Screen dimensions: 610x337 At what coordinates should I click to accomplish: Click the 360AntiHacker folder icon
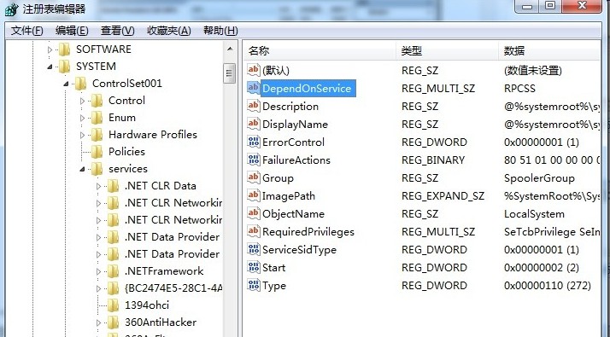tap(114, 322)
